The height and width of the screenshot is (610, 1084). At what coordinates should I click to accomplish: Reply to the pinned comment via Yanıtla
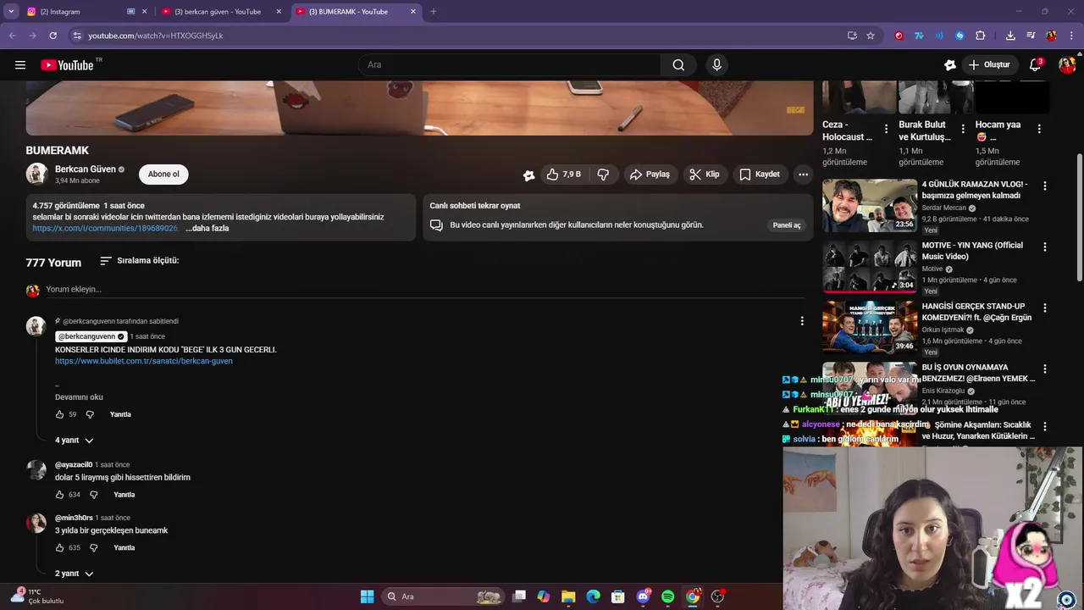(x=120, y=414)
